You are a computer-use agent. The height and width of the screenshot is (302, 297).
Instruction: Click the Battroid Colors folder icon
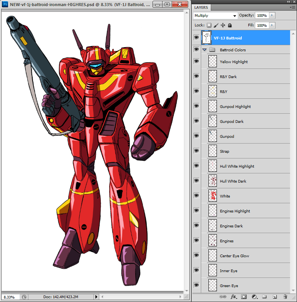pos(212,50)
